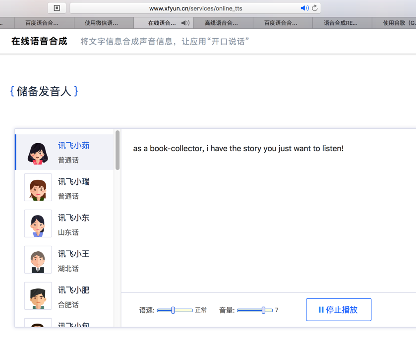Click the 正常 speed value label

coord(201,310)
